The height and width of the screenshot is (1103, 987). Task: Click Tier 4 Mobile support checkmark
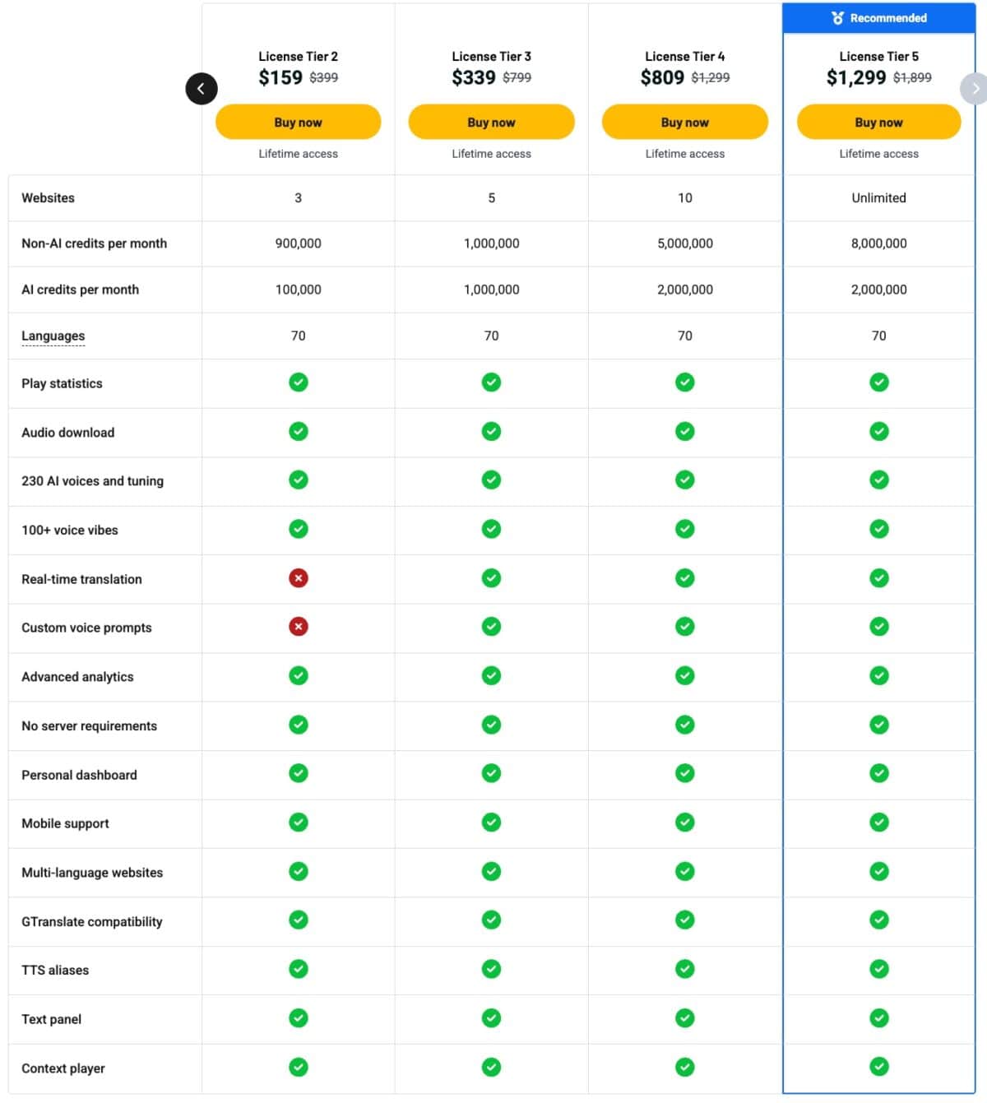tap(685, 823)
